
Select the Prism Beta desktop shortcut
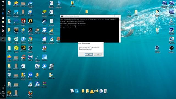[x=16, y=4]
